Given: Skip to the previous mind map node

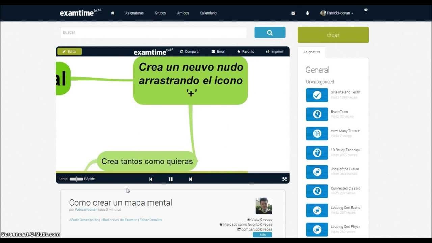Looking at the screenshot, I should (151, 179).
